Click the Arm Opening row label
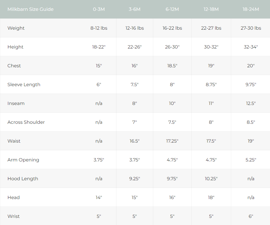This screenshot has width=270, height=225. [x=23, y=160]
